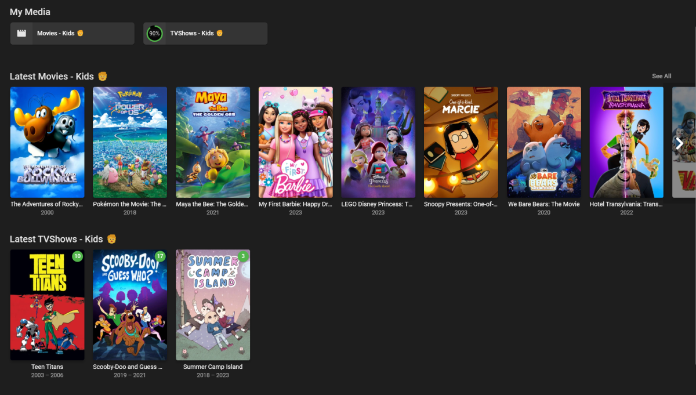Open the Pokémon The Power of Us poster
This screenshot has height=395, width=696.
point(130,142)
